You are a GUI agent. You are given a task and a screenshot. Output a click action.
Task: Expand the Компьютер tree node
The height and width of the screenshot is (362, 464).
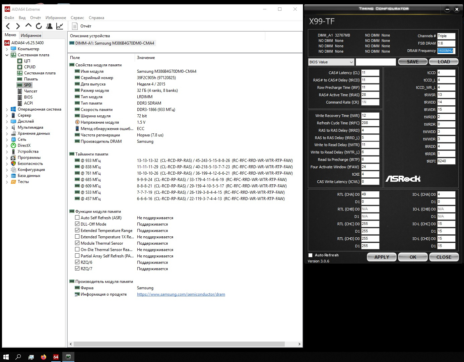7,49
